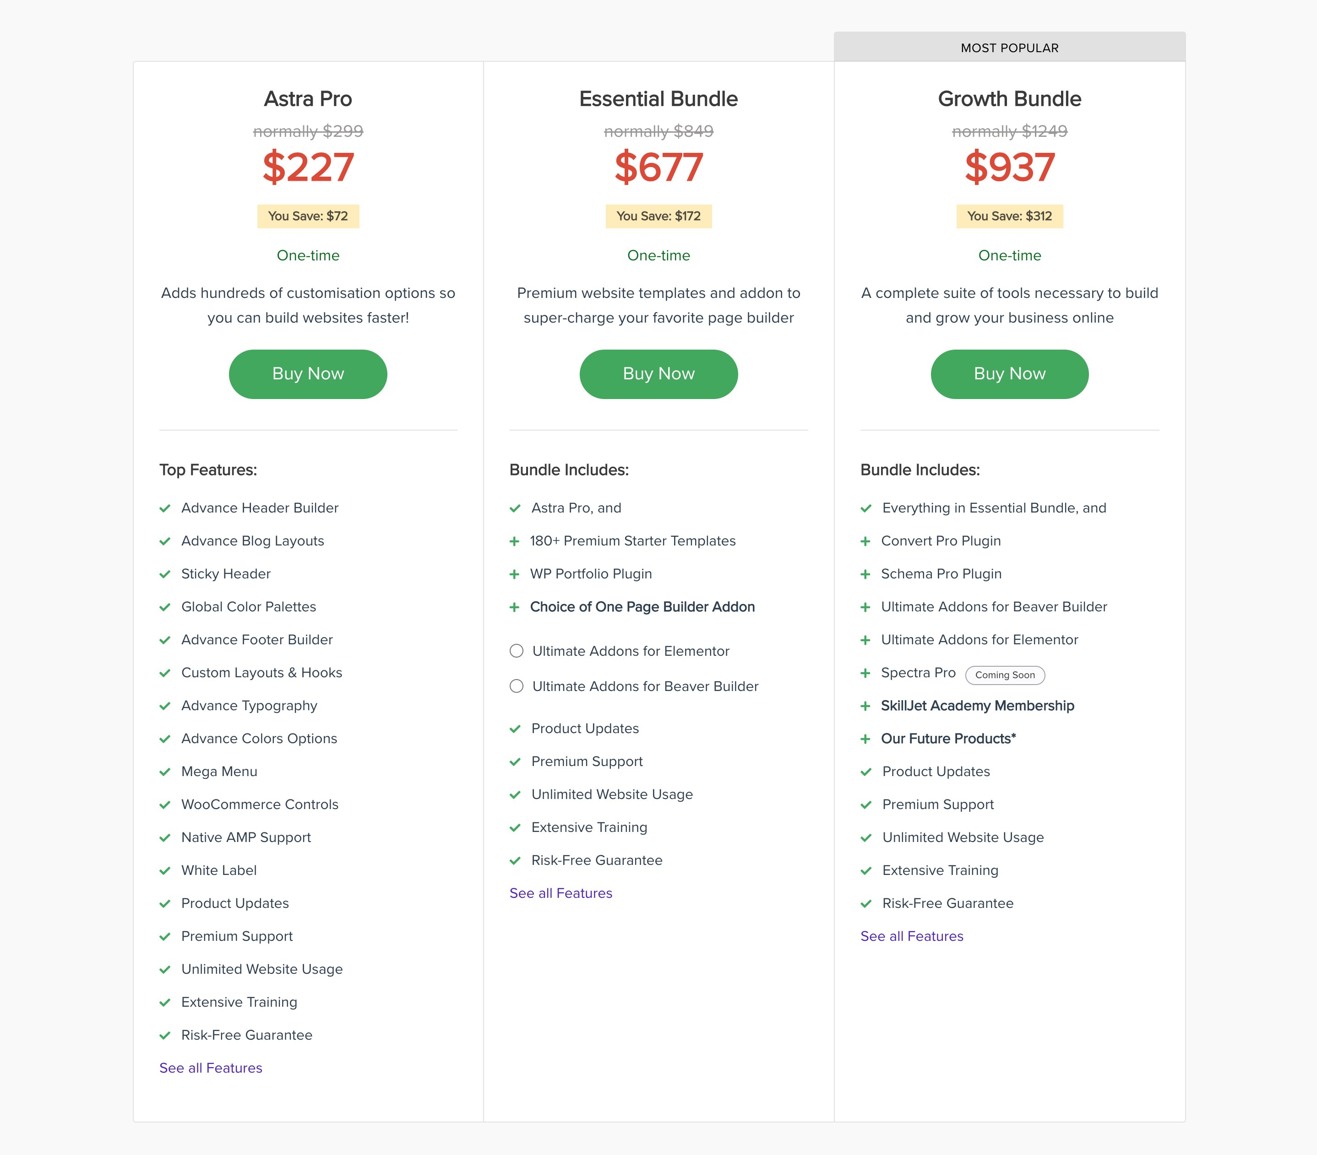The height and width of the screenshot is (1155, 1317).
Task: Click the checkmark beside Product Updates in Essential Bundle
Action: [515, 729]
